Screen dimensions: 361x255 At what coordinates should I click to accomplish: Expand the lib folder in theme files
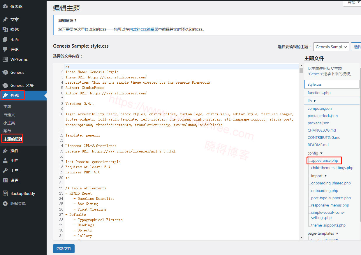coord(312,101)
